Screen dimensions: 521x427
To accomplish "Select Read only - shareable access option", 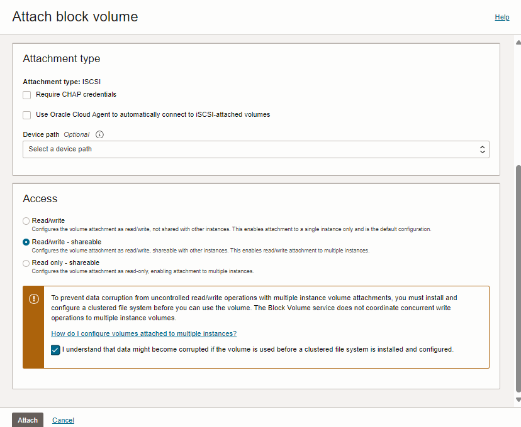I will (26, 263).
